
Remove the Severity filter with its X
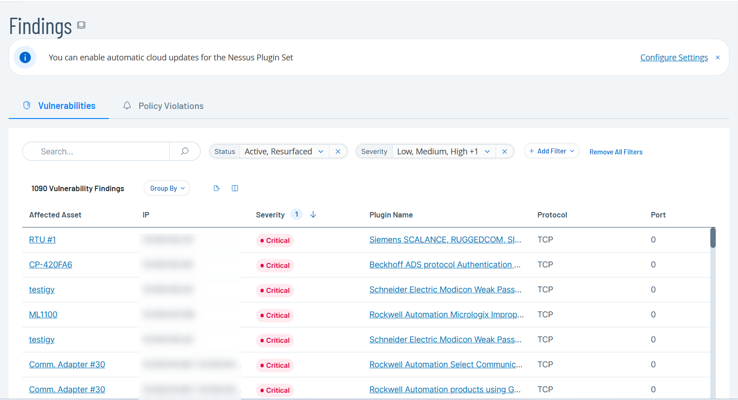[504, 152]
